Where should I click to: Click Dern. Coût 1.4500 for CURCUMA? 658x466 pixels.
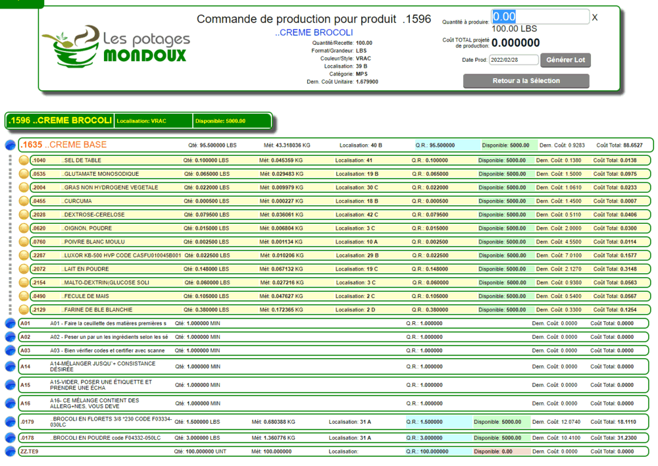[x=559, y=201]
